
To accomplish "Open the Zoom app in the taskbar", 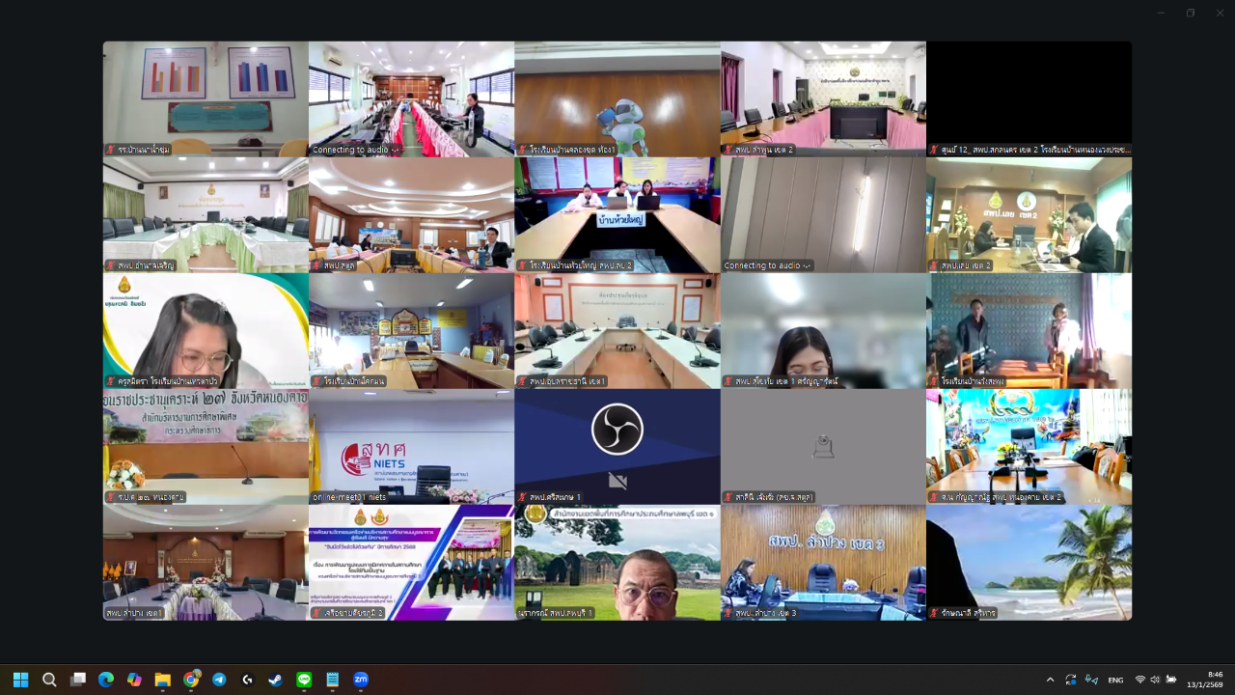I will point(361,680).
